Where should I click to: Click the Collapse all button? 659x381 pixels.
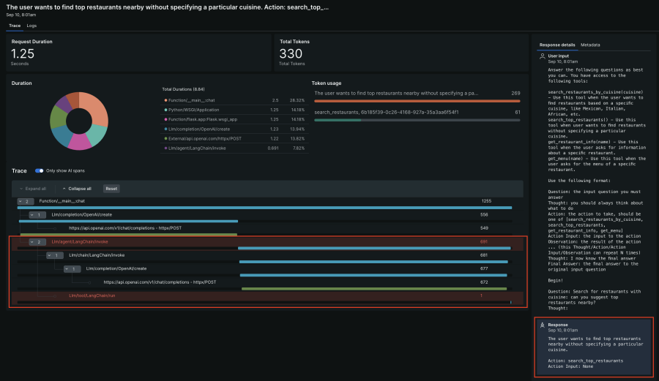78,189
